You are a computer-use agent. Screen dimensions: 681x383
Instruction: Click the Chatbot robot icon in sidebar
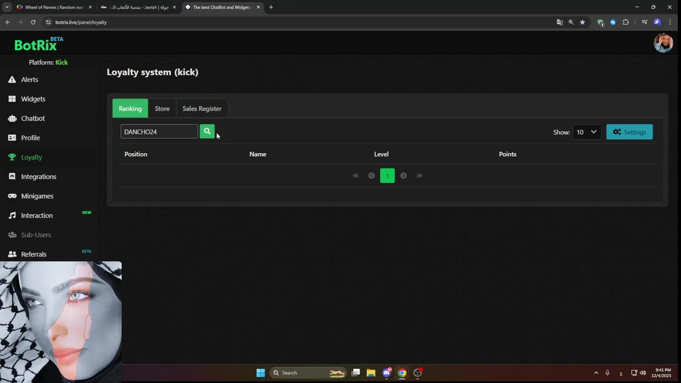point(12,118)
